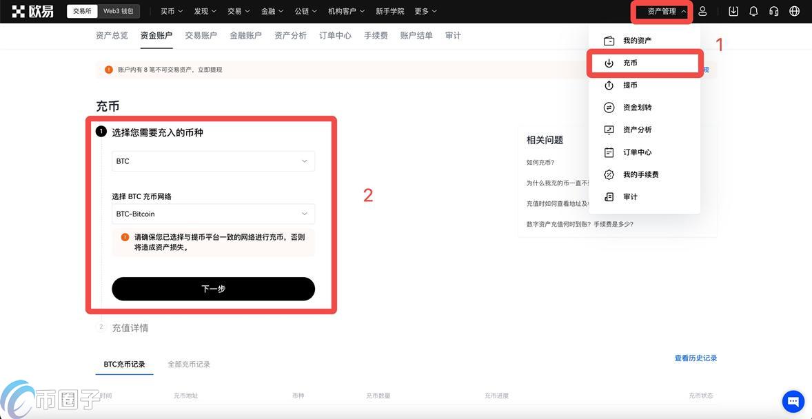Switch to the 资金账户 tab

click(156, 35)
